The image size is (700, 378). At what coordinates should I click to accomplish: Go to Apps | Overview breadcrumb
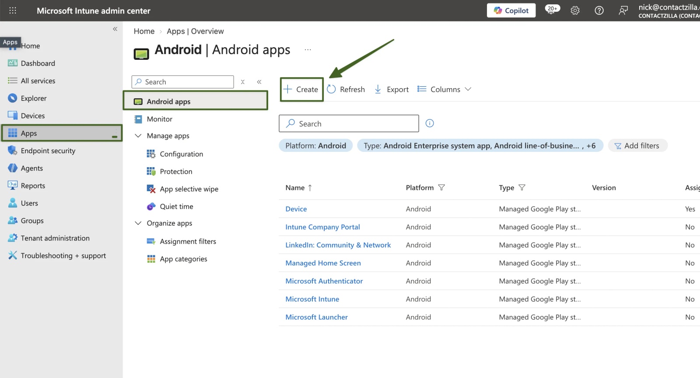tap(195, 31)
